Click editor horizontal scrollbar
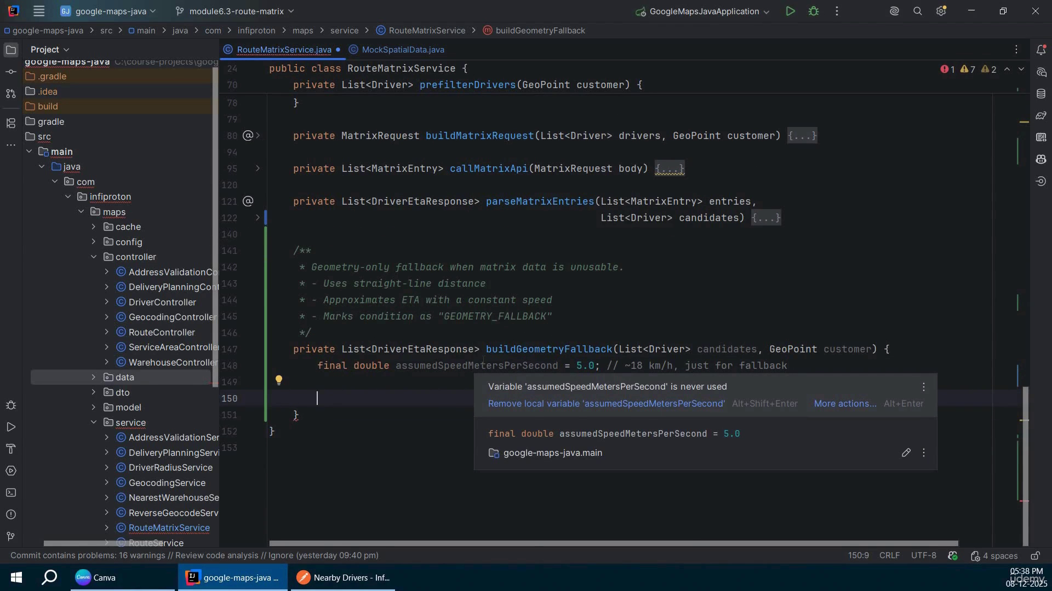This screenshot has width=1052, height=591. click(x=614, y=543)
